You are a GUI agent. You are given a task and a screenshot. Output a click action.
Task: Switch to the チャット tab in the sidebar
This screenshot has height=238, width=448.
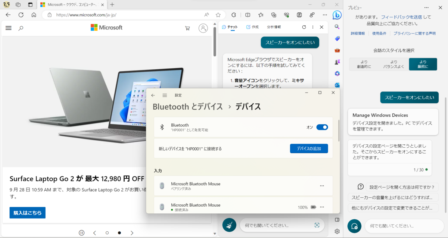tap(230, 27)
